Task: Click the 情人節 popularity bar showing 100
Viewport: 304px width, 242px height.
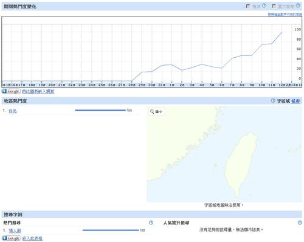Action: click(x=111, y=230)
